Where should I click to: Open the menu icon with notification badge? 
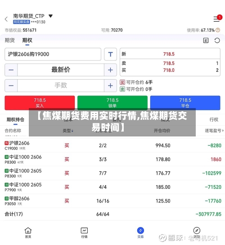click(x=217, y=18)
